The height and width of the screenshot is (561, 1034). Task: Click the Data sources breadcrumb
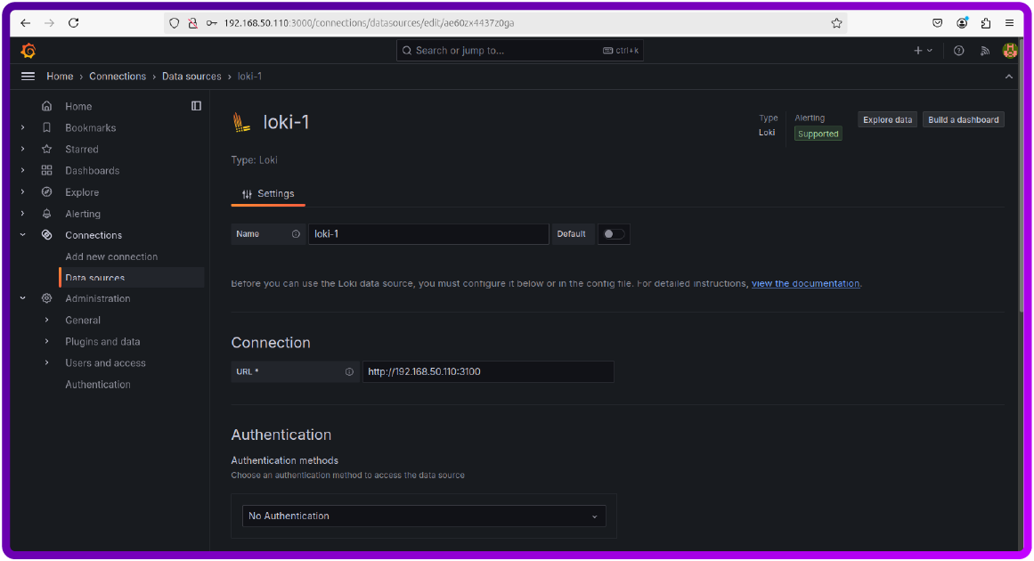(x=191, y=77)
